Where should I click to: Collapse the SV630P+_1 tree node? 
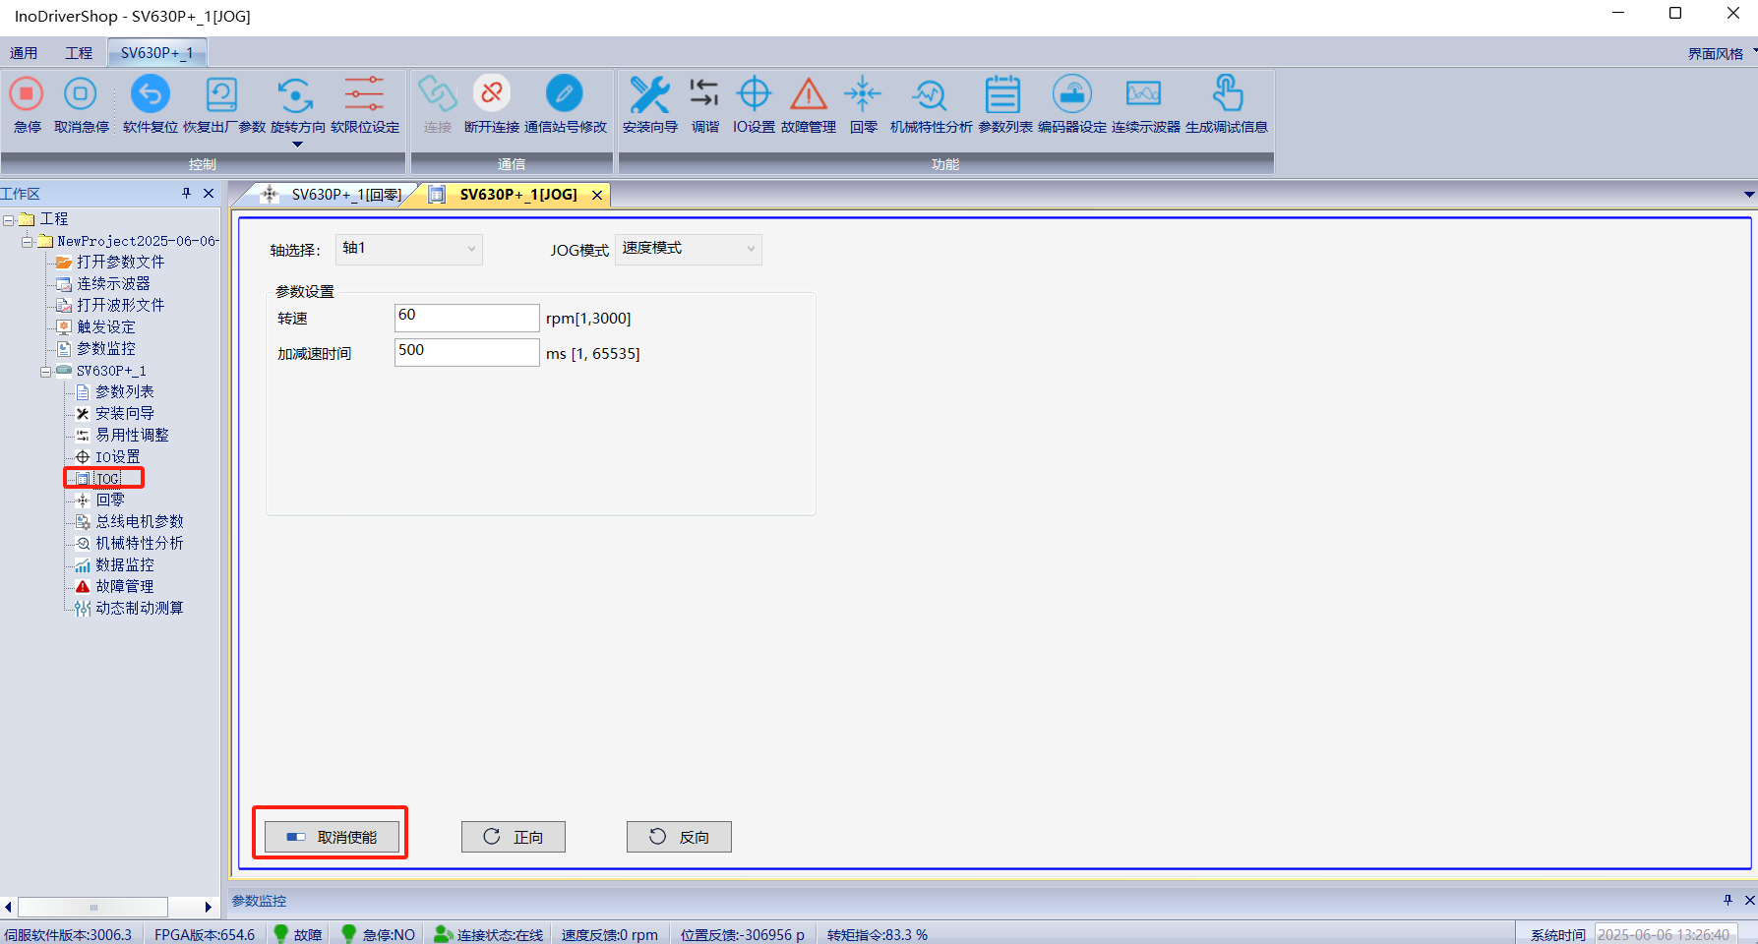click(45, 372)
